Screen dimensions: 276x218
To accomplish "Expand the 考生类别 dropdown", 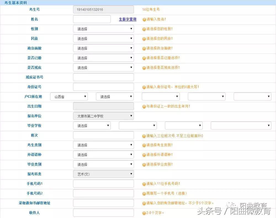I will (x=103, y=145).
